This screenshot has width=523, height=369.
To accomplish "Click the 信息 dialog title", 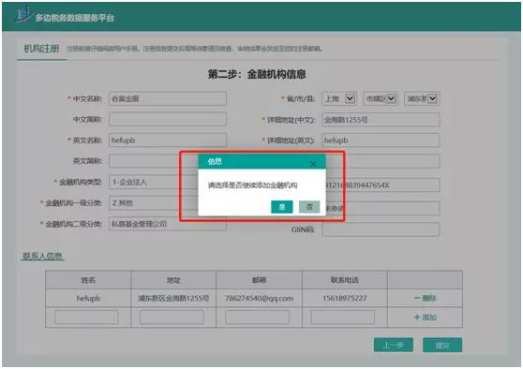I will tap(215, 162).
